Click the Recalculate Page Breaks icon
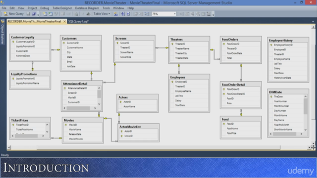This screenshot has width=317, height=178. pyautogui.click(x=128, y=14)
